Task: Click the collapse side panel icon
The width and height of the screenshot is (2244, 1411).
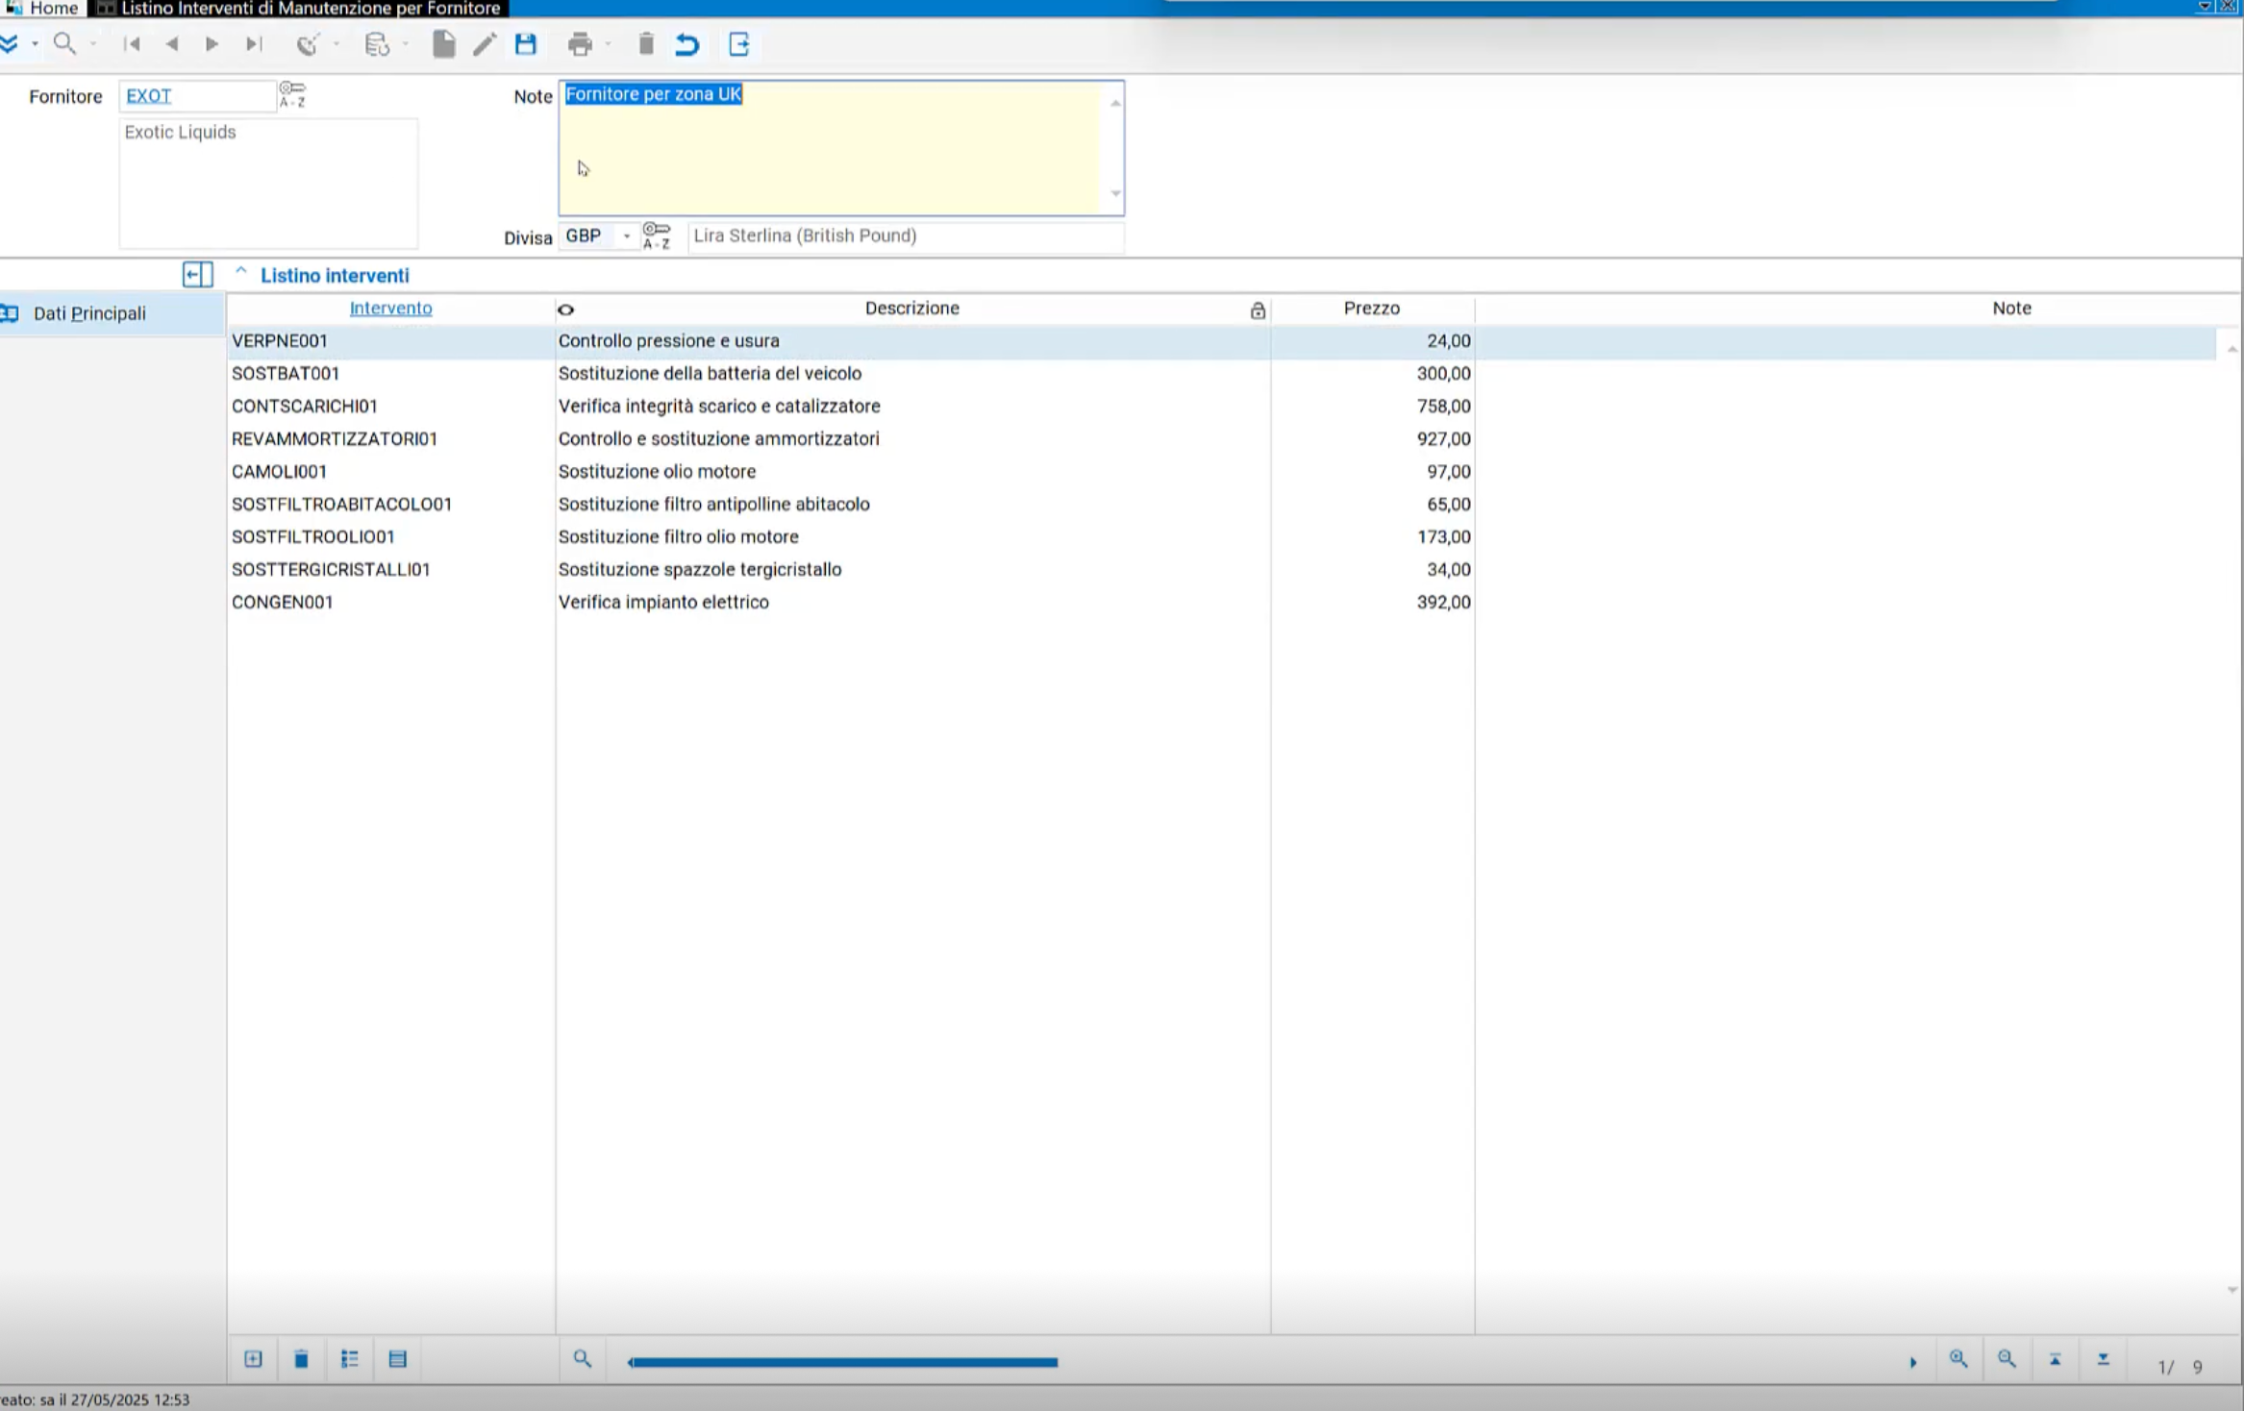Action: (x=198, y=275)
